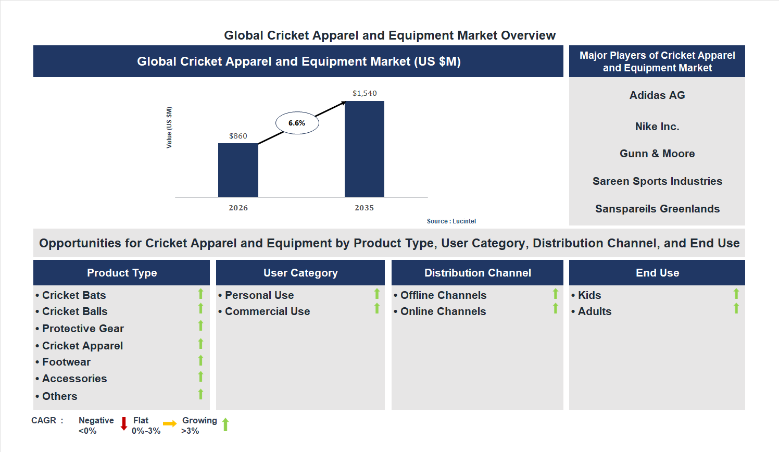Screen dimensions: 779x452
Task: Select the green arrow beside Accessories
Action: 200,377
